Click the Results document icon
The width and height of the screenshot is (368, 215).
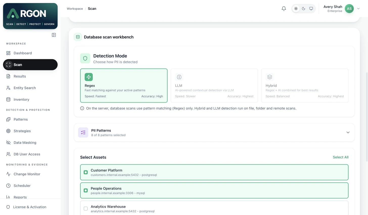[8, 76]
